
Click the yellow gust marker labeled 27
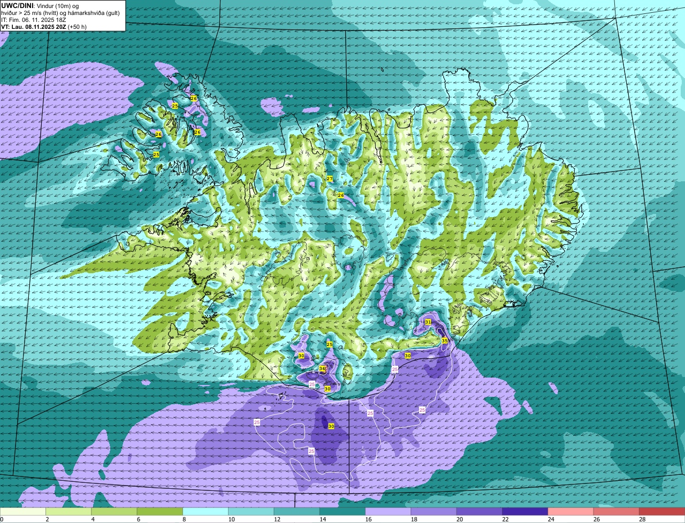coord(330,179)
